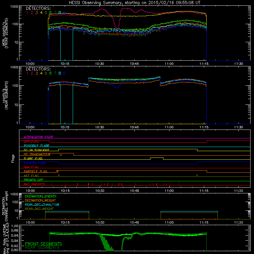Screen dimensions: 254x254
Task: Select the GAP_FLAG label
Action: [x=31, y=141]
